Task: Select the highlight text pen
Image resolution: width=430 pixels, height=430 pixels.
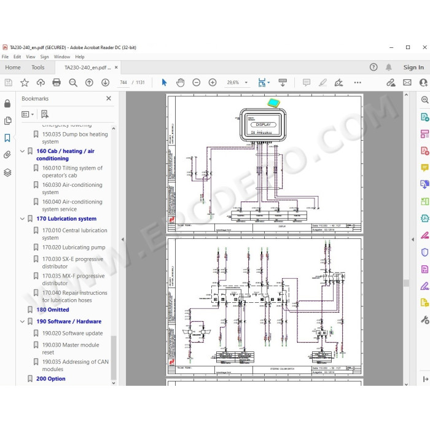Action: pyautogui.click(x=322, y=82)
